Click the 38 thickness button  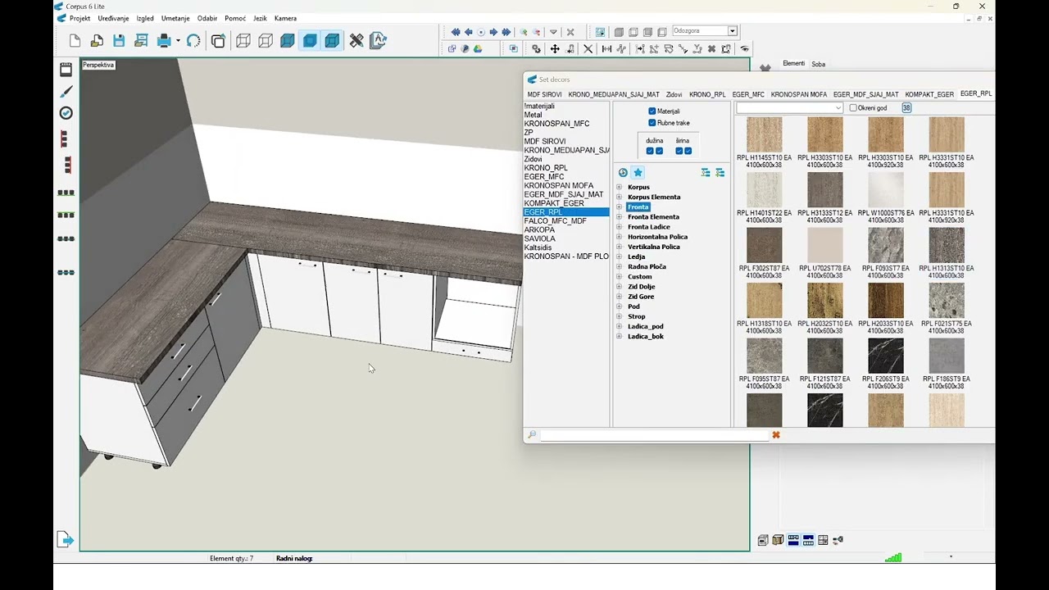pyautogui.click(x=906, y=108)
